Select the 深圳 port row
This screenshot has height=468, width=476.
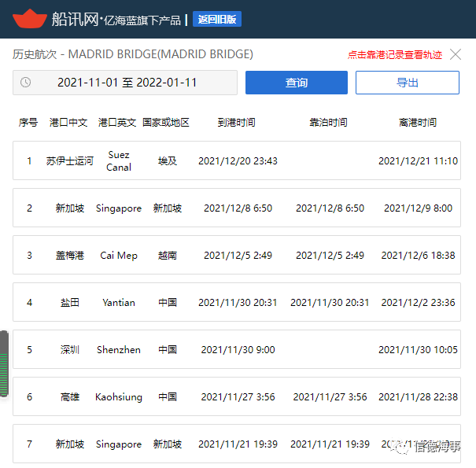pyautogui.click(x=237, y=349)
